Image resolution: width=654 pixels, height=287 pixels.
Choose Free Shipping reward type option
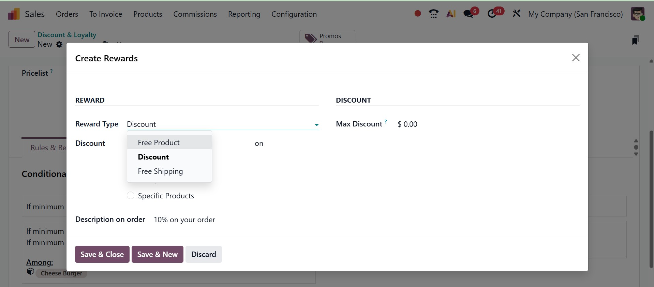[x=160, y=171]
